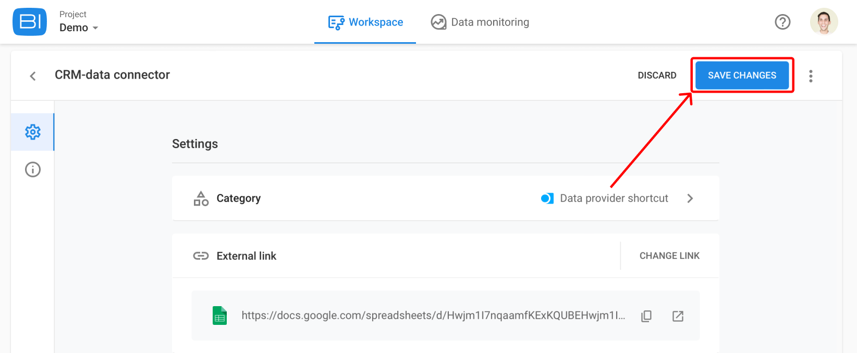Click the DISCARD button
The image size is (857, 353).
click(x=657, y=75)
